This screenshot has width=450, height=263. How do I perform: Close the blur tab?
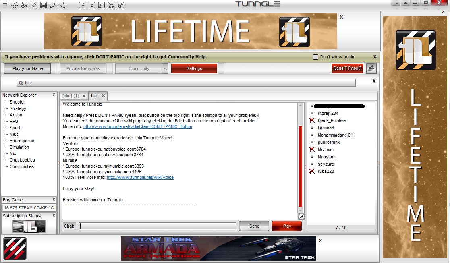[103, 96]
